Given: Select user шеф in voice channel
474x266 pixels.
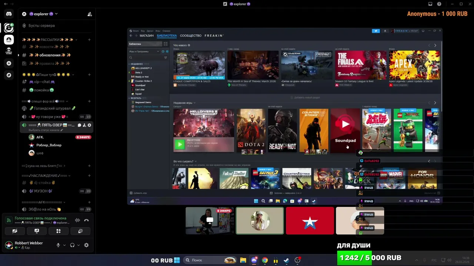Looking at the screenshot, I should click(59, 153).
